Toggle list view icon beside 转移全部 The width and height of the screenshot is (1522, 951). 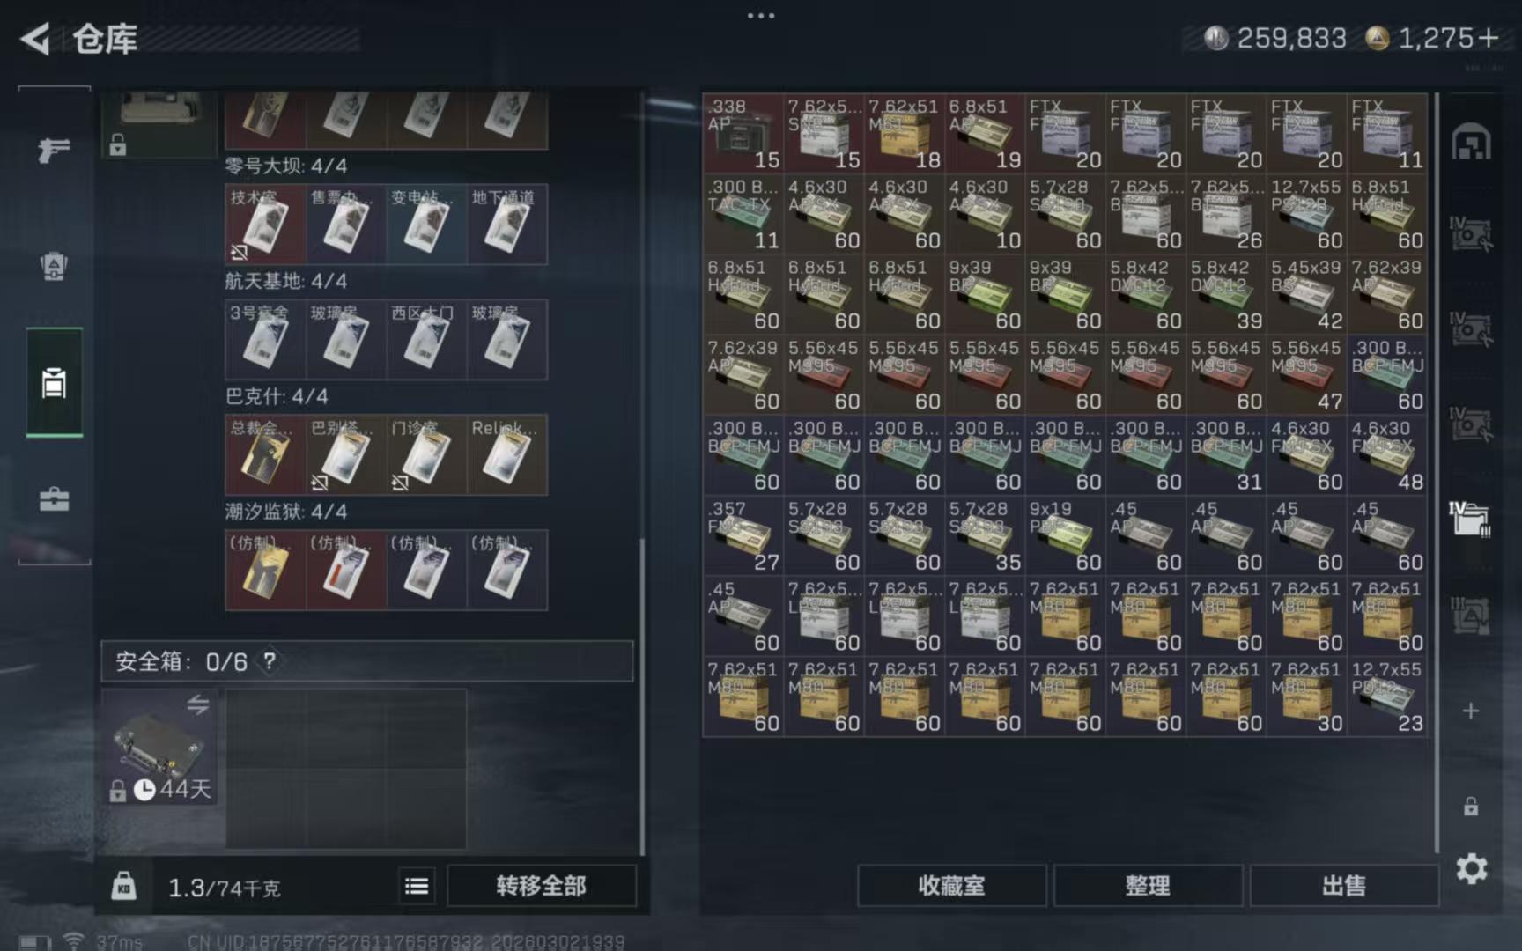tap(417, 886)
